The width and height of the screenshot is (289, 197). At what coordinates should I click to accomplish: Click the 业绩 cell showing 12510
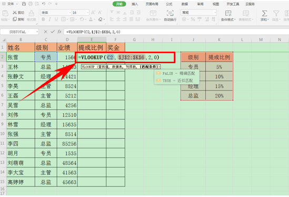coord(67,115)
